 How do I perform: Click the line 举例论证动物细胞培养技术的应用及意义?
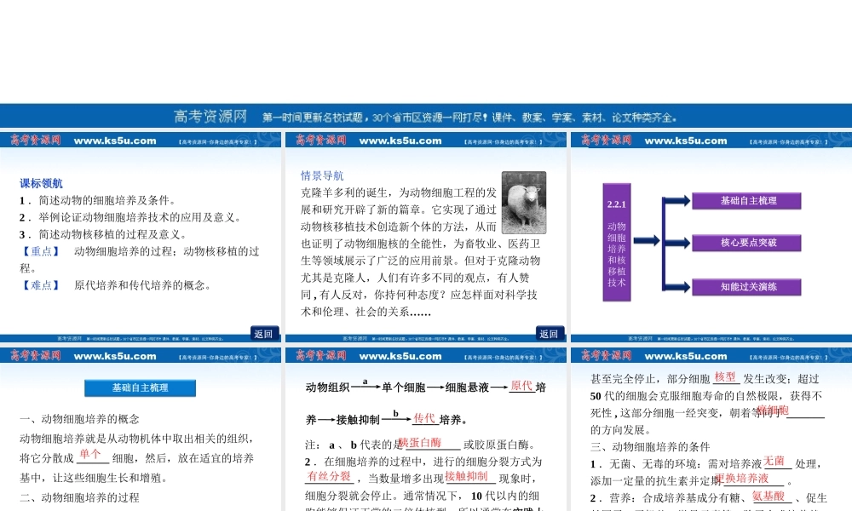point(140,217)
